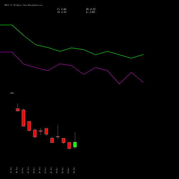Click the 25 Nov date label

34,170
